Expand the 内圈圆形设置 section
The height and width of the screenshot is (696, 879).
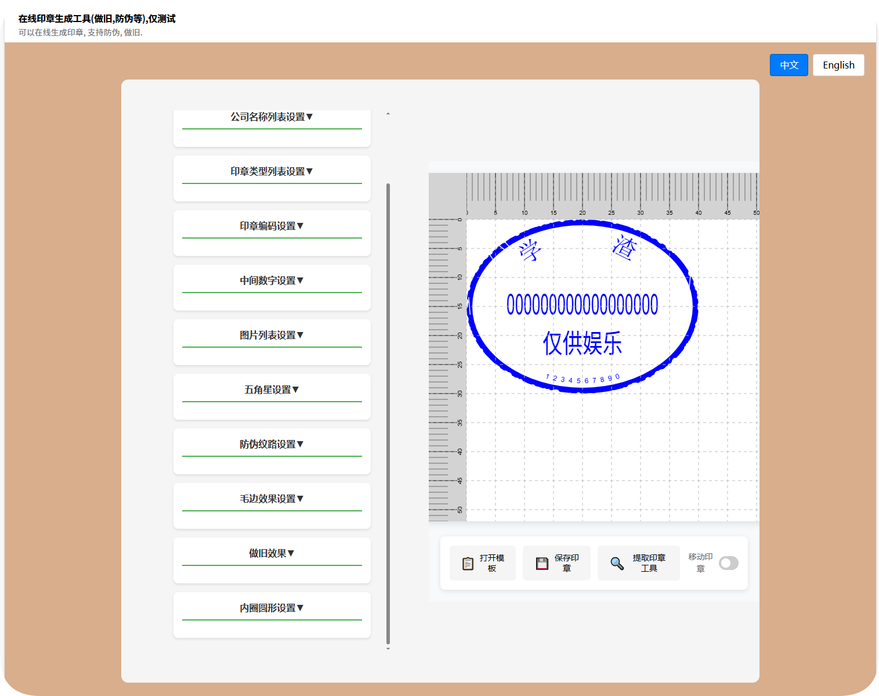pyautogui.click(x=271, y=607)
